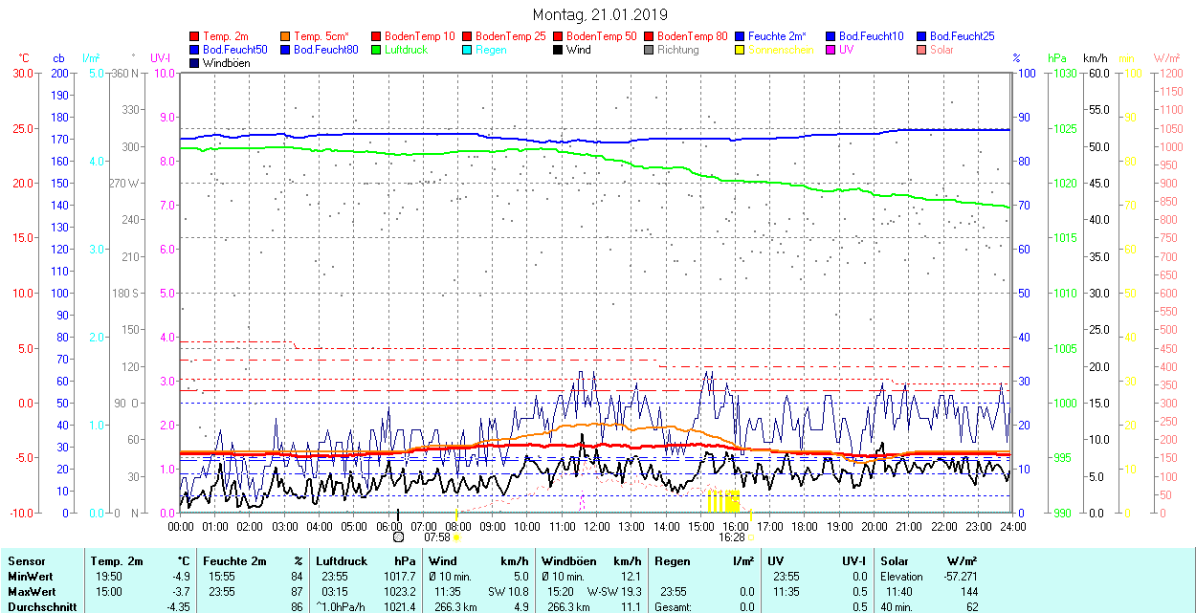This screenshot has height=613, width=1196.
Task: Click the chart title Montag, 21.01.2019
Action: tap(600, 14)
